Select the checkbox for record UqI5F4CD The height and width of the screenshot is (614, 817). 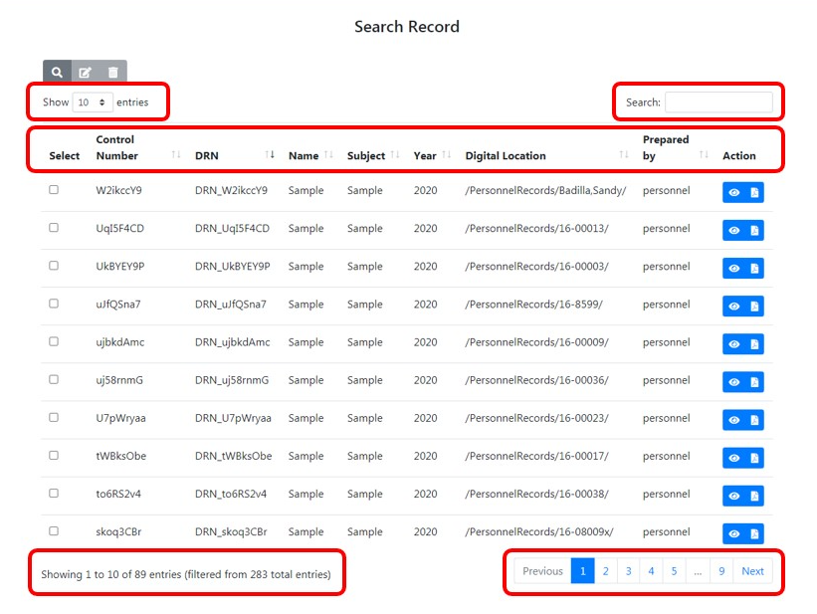pyautogui.click(x=54, y=228)
